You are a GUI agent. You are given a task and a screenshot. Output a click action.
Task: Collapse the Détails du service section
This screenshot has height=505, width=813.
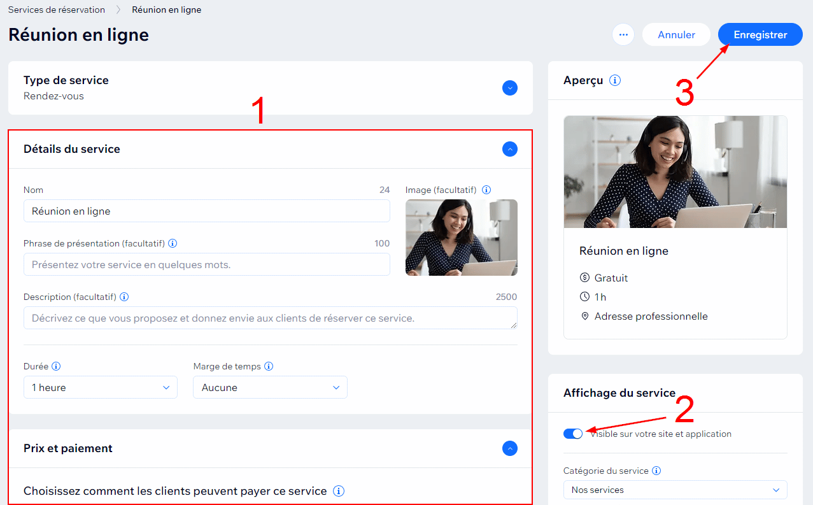tap(509, 149)
